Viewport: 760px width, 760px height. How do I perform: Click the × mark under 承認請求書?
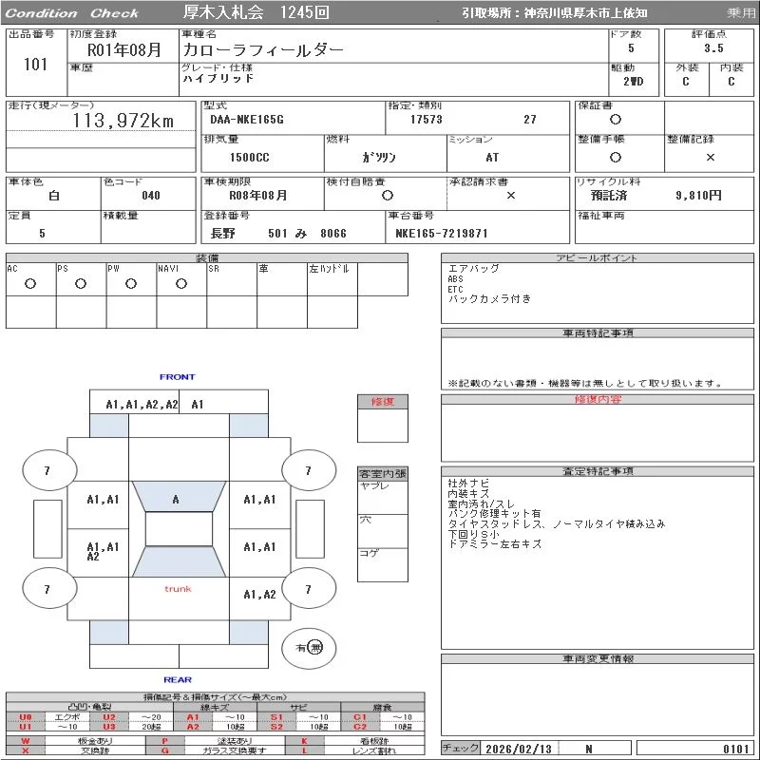510,195
